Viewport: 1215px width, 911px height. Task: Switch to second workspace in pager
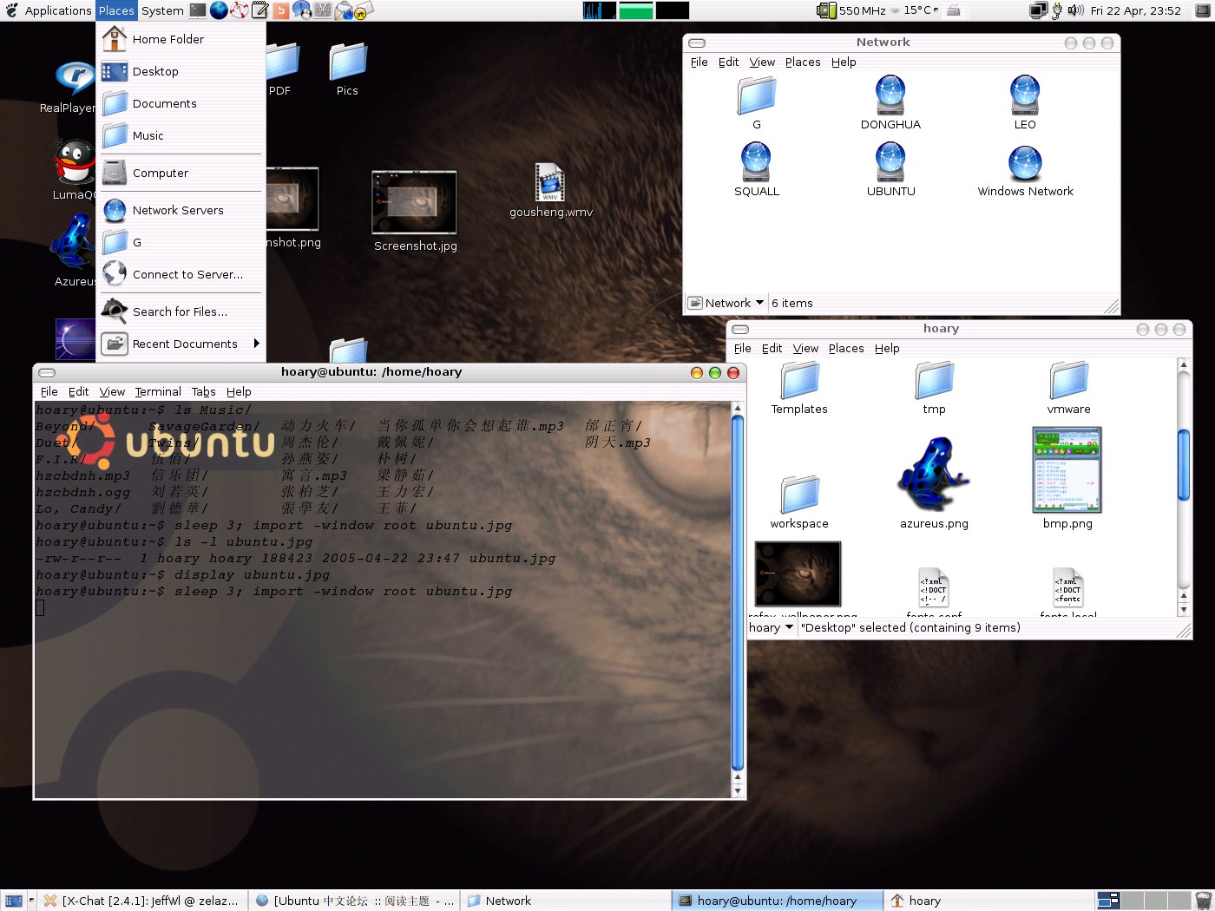[x=1133, y=901]
